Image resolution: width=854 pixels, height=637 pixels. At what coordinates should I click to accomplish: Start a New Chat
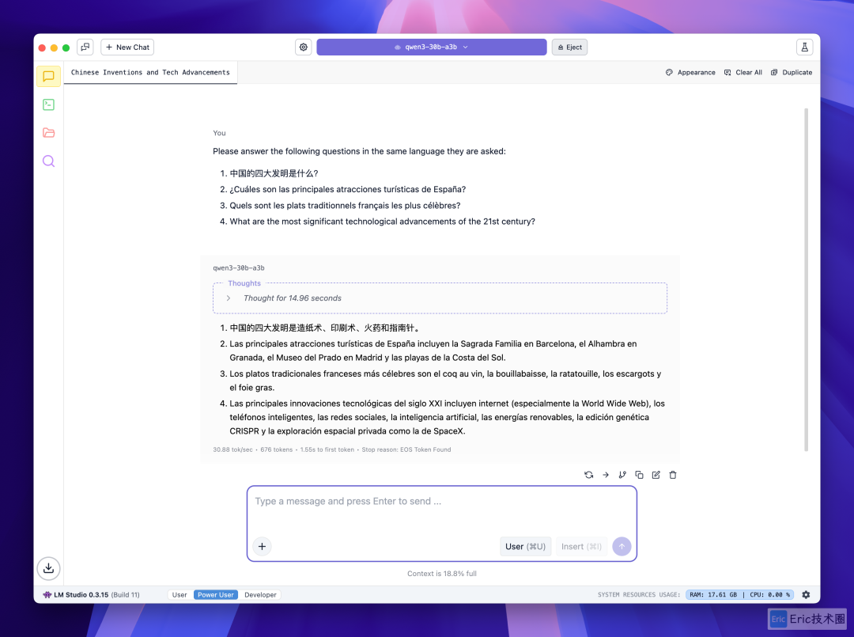(127, 47)
